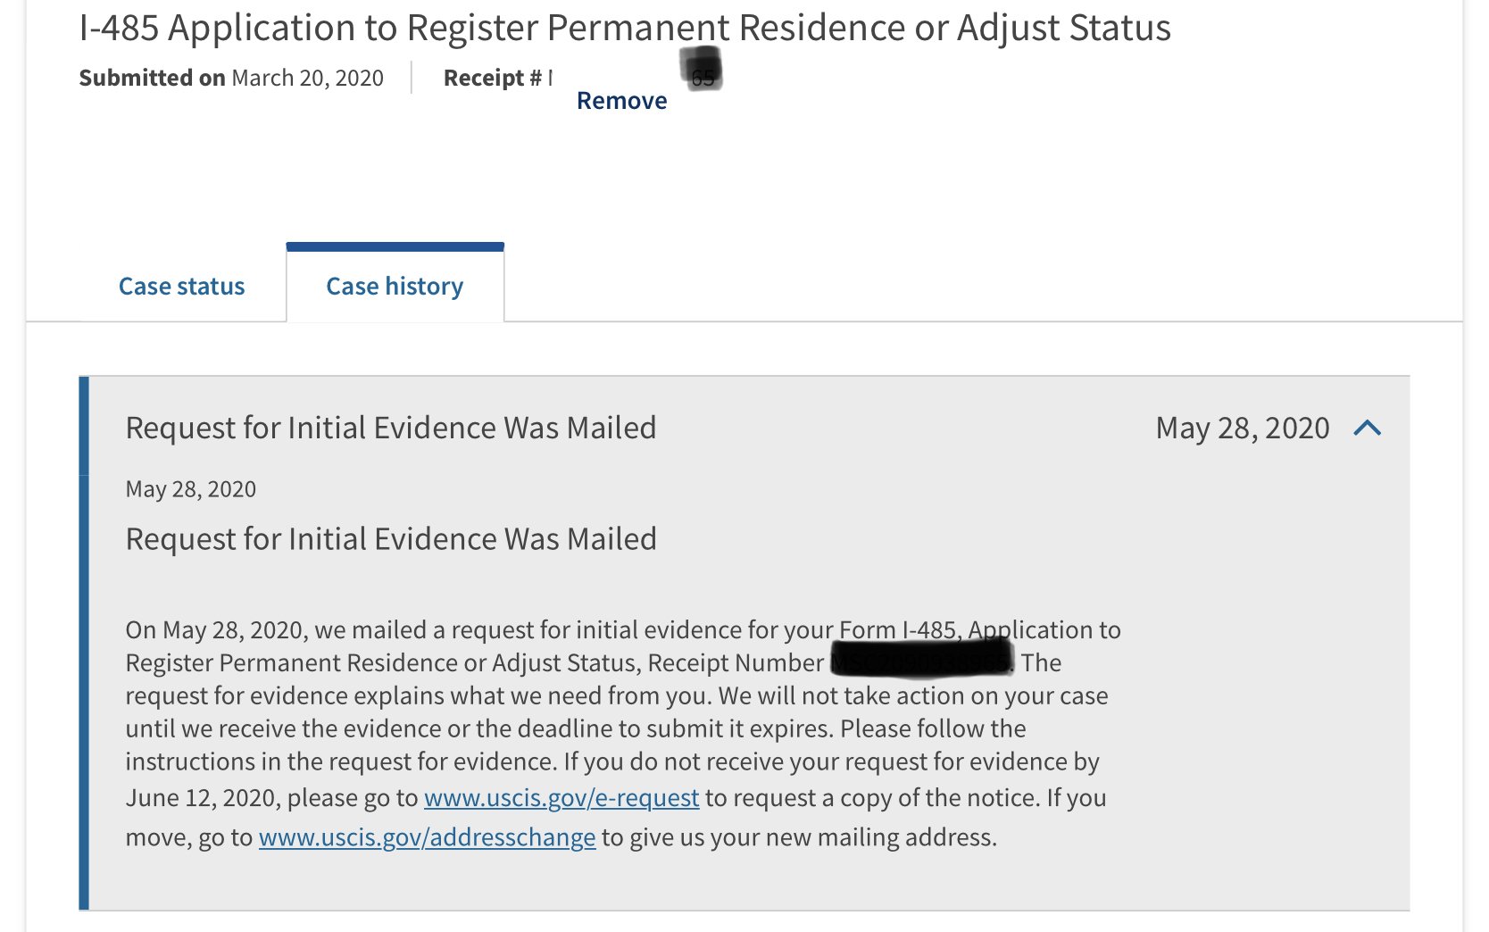This screenshot has height=932, width=1489.
Task: Click the blue bar left of the entry
Action: 84,643
